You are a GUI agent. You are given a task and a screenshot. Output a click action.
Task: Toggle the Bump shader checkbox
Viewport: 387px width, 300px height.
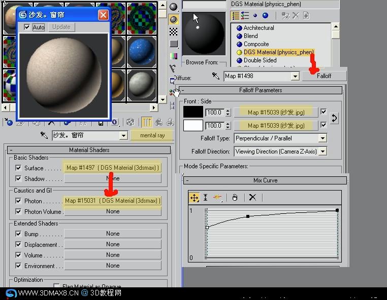(x=18, y=234)
